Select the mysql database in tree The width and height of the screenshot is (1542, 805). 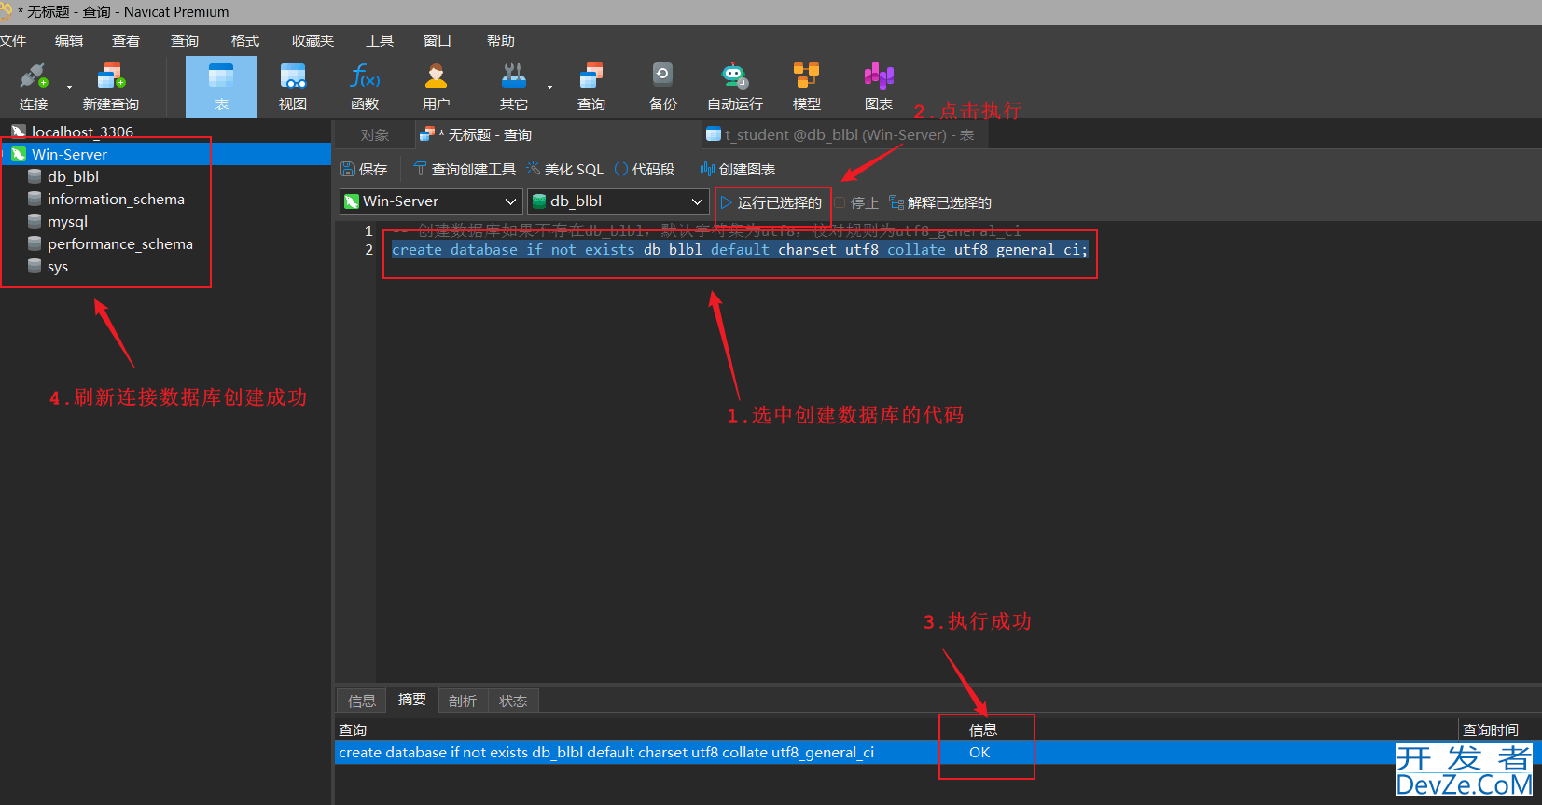[67, 221]
